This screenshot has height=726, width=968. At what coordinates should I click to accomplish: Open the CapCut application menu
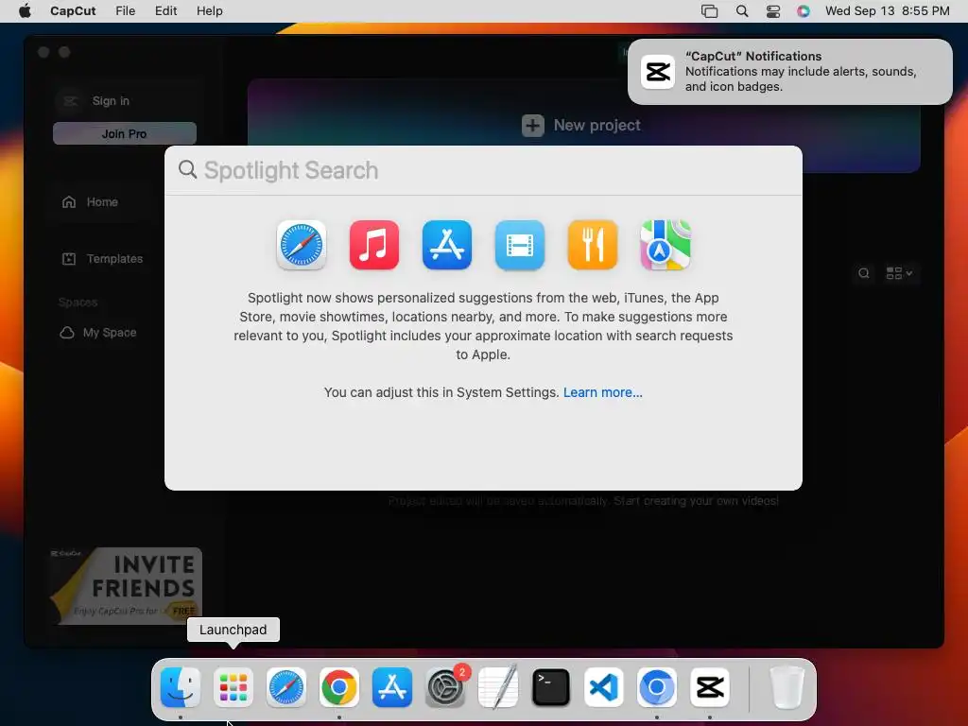pos(73,11)
